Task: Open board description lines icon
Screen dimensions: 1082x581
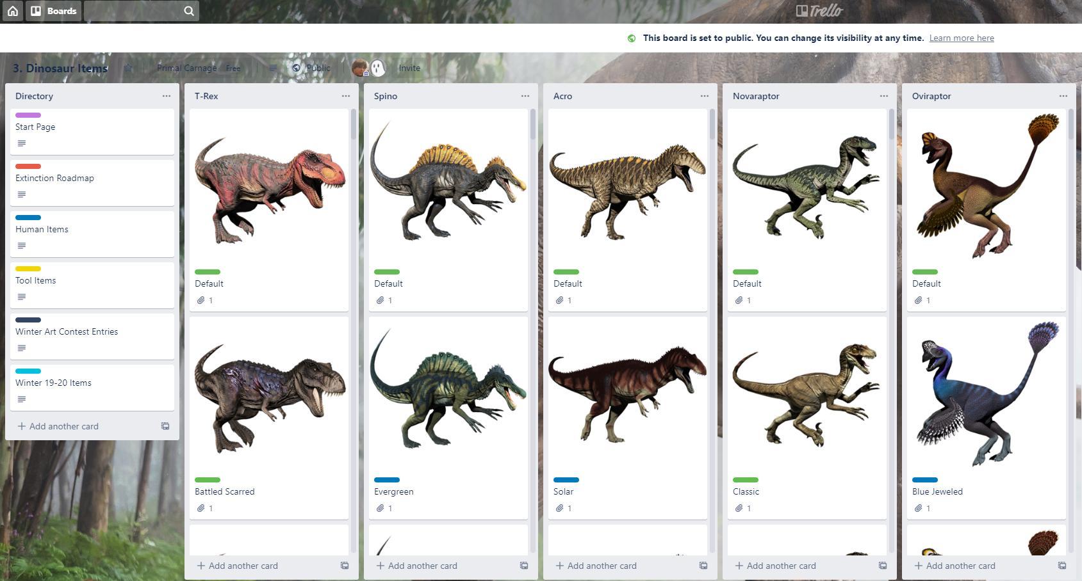Action: (x=273, y=68)
